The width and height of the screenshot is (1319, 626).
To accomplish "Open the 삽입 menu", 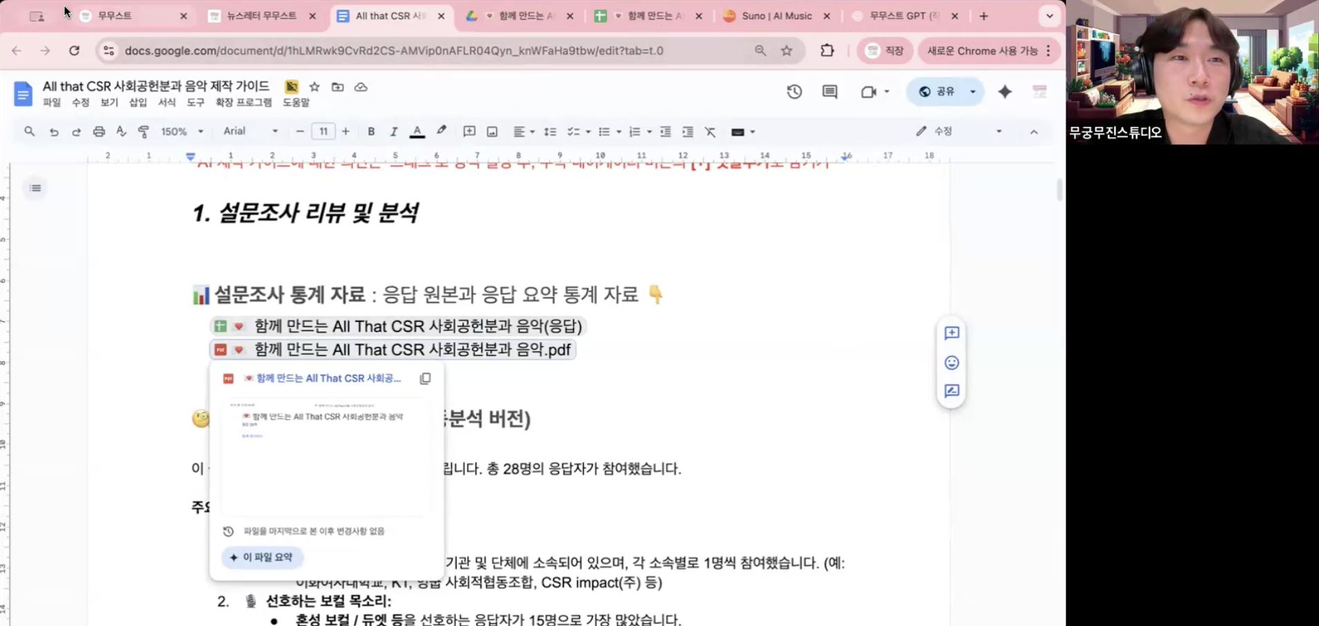I will [x=138, y=102].
